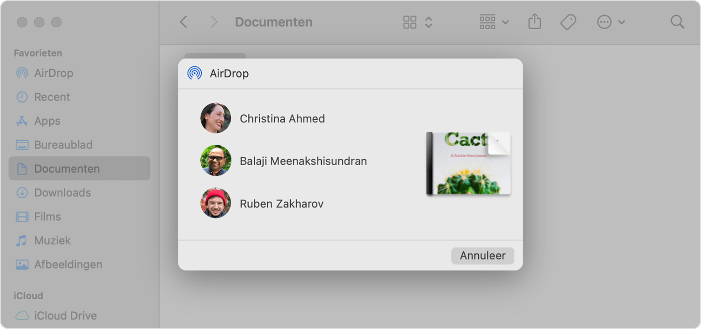Open the Apps section in the sidebar
This screenshot has height=329, width=701.
click(x=22, y=121)
